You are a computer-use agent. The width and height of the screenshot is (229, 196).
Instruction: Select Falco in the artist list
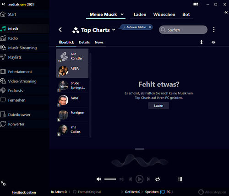(72, 100)
